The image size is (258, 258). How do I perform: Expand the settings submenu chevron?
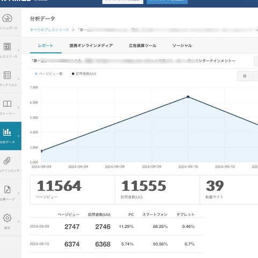click(18, 221)
